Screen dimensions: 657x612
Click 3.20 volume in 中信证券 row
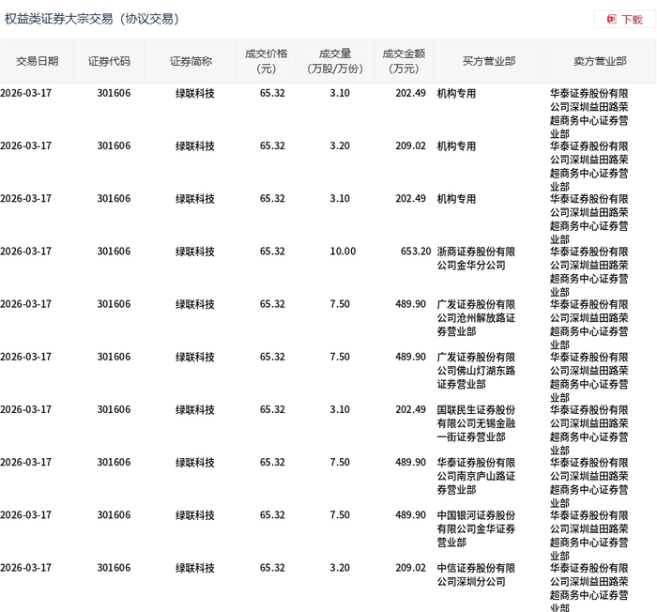(340, 568)
